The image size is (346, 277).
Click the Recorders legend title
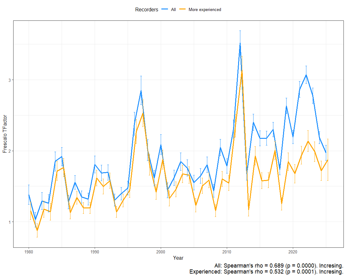147,9
